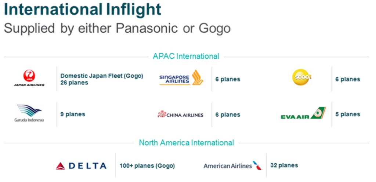Select the 26 planes text
Viewport: 376px width, 182px height.
tap(74, 83)
